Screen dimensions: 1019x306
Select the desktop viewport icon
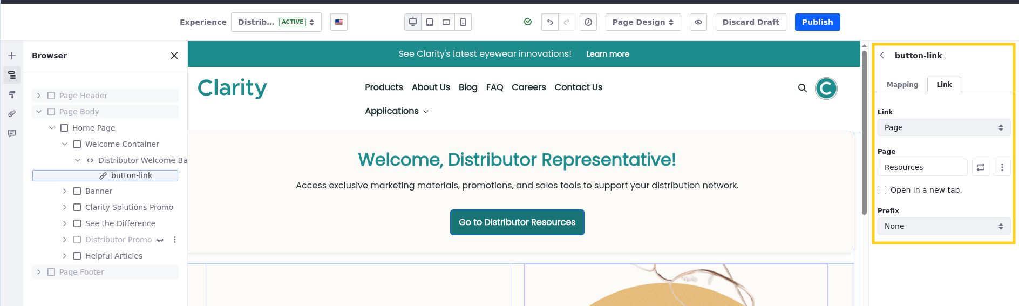[413, 22]
